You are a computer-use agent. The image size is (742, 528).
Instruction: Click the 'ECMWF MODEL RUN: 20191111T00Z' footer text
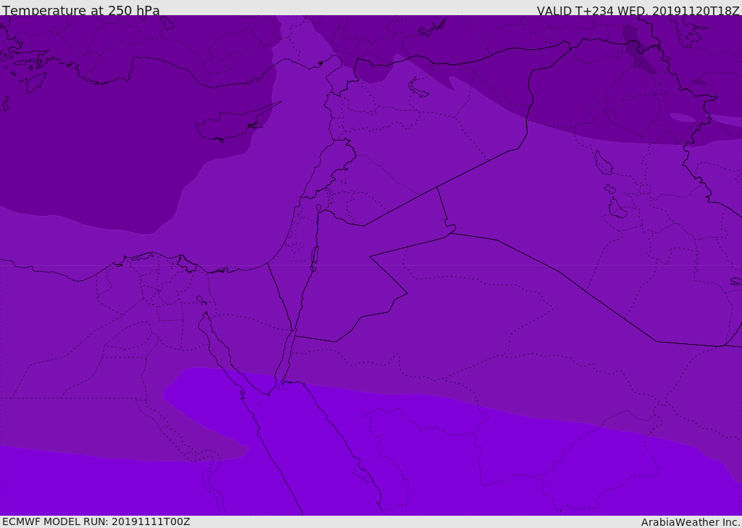point(96,521)
